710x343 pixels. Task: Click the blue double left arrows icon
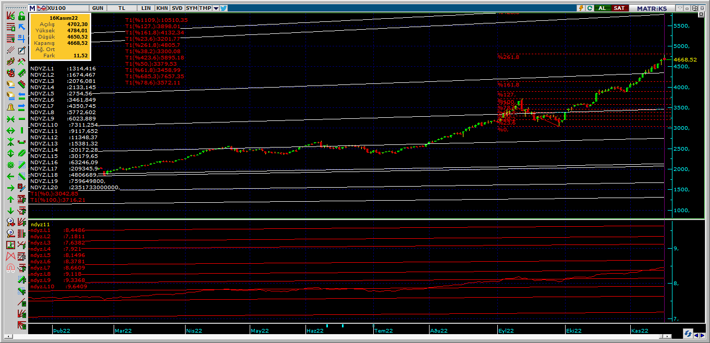coord(21,95)
